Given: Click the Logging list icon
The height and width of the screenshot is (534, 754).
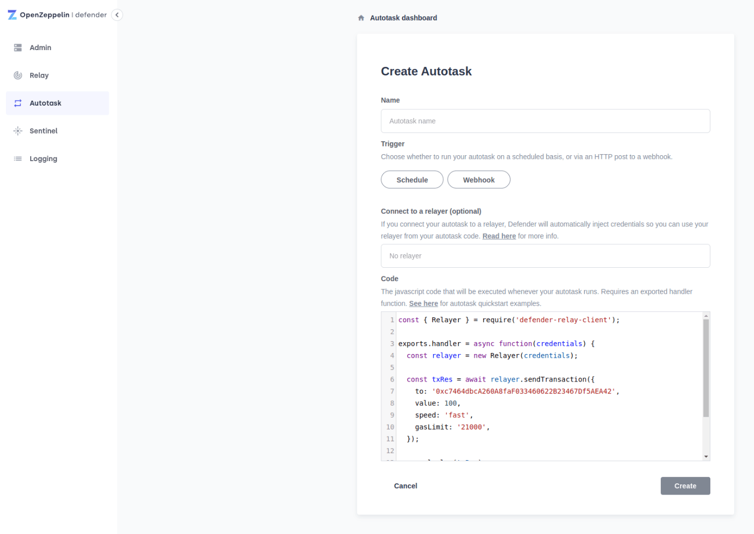Looking at the screenshot, I should (x=18, y=158).
